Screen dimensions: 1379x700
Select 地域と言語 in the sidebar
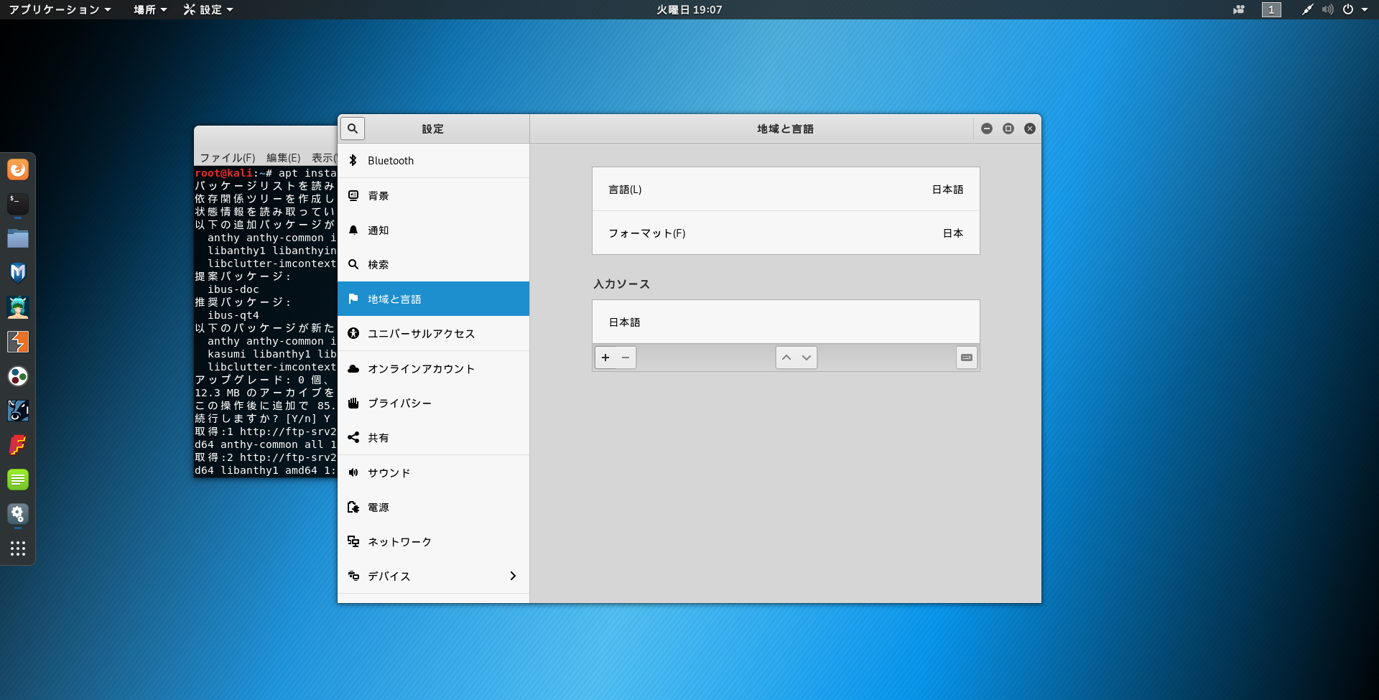click(x=433, y=299)
